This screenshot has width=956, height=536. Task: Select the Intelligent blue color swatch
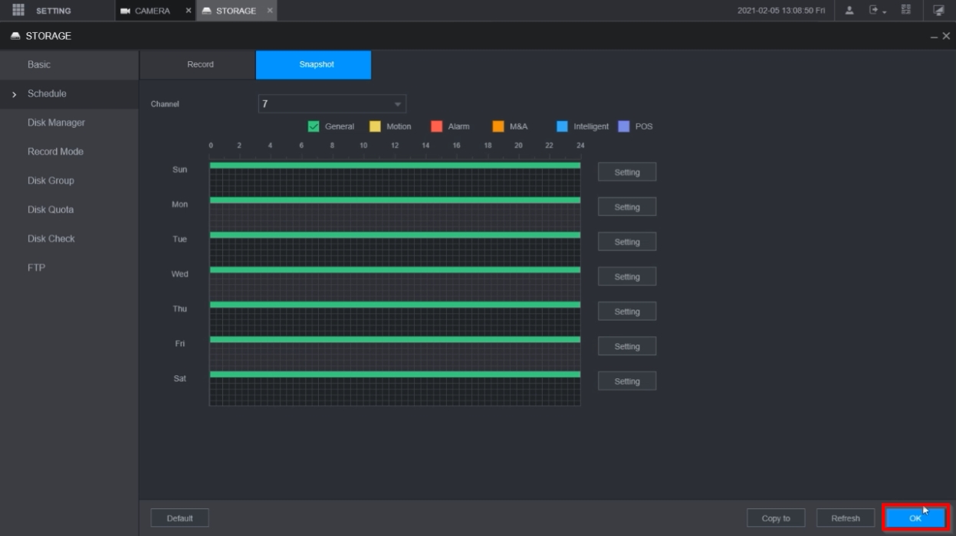click(x=563, y=127)
